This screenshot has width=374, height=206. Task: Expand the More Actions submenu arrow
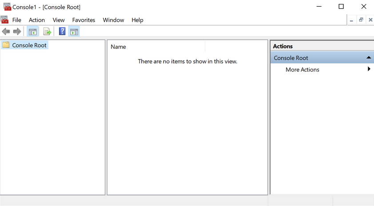(x=369, y=69)
